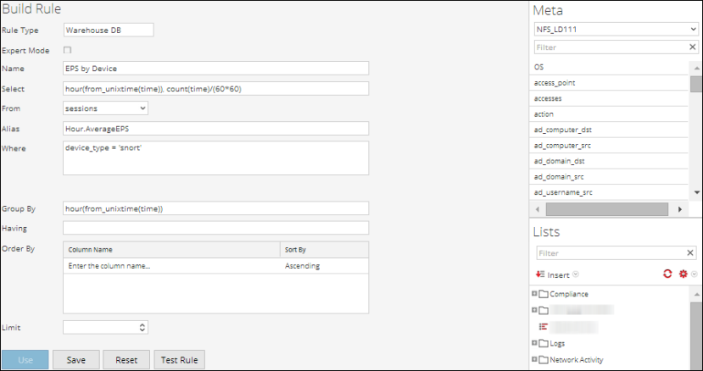Edit the Group By field
This screenshot has width=703, height=371.
tap(215, 208)
